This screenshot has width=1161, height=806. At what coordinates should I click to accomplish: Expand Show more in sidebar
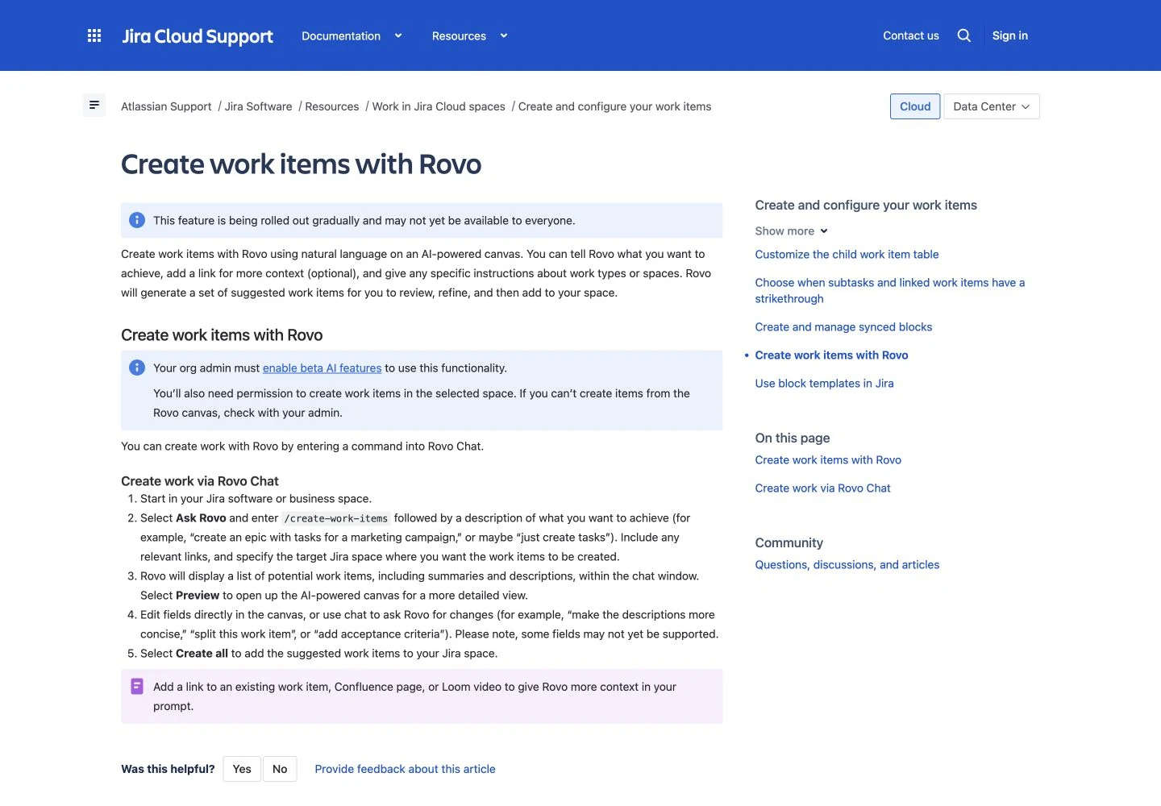792,231
